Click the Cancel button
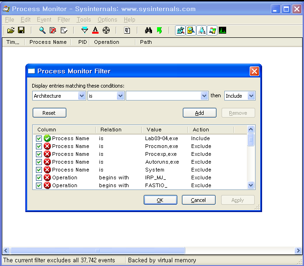This screenshot has width=304, height=266. (199, 200)
